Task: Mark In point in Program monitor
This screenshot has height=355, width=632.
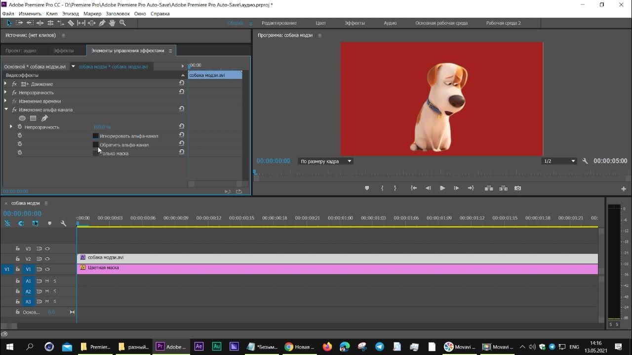Action: coord(382,188)
